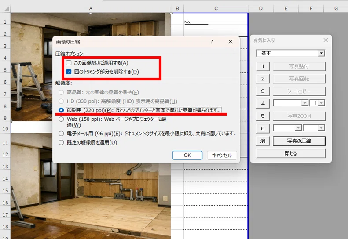
Task: Select Web (150 ppi) radio option
Action: pyautogui.click(x=61, y=119)
